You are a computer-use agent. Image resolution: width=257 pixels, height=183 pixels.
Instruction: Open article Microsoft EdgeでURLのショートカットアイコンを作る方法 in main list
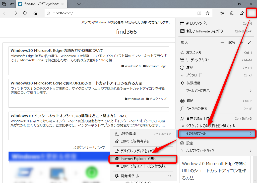(x=76, y=83)
